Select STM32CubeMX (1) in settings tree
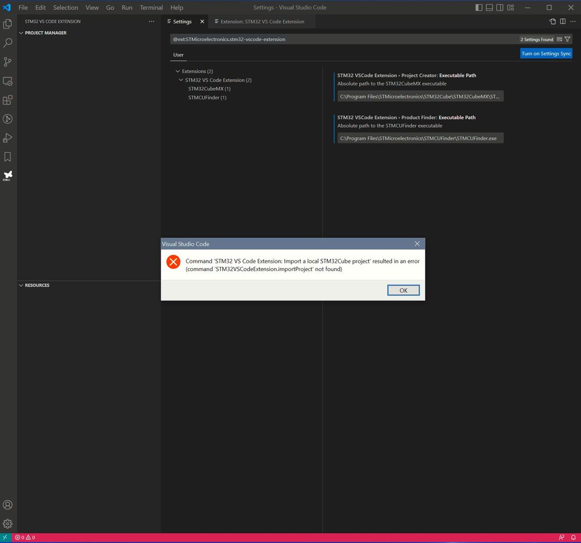The image size is (581, 543). tap(209, 89)
